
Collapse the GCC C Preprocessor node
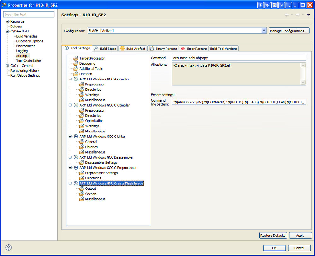pos(70,168)
